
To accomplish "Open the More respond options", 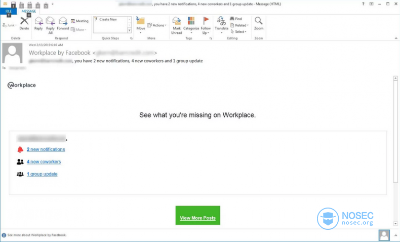I will [x=78, y=29].
